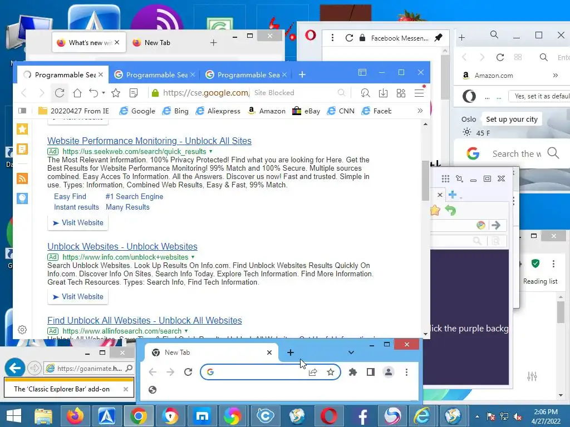Click muted volume icon in system tray
570x427 pixels.
click(x=518, y=416)
